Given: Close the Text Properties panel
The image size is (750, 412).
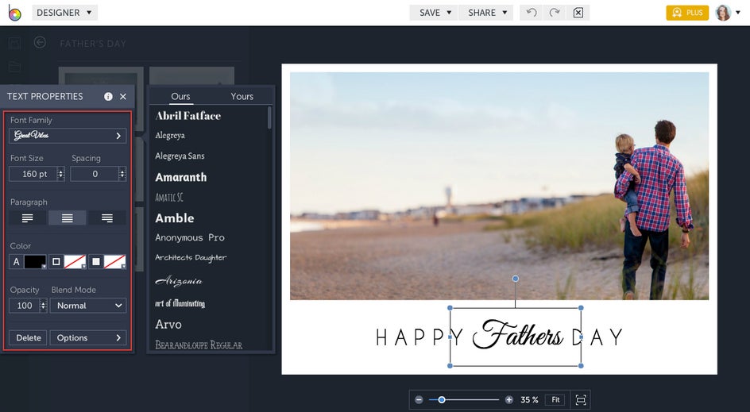Looking at the screenshot, I should tap(123, 97).
